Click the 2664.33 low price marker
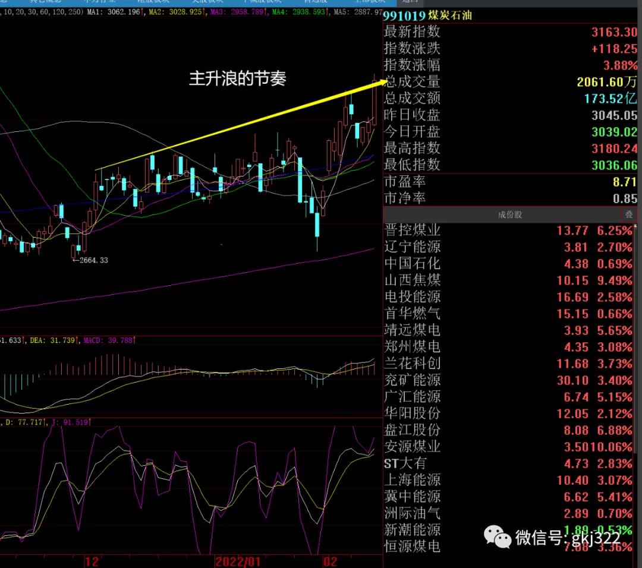The height and width of the screenshot is (568, 642). tap(90, 260)
